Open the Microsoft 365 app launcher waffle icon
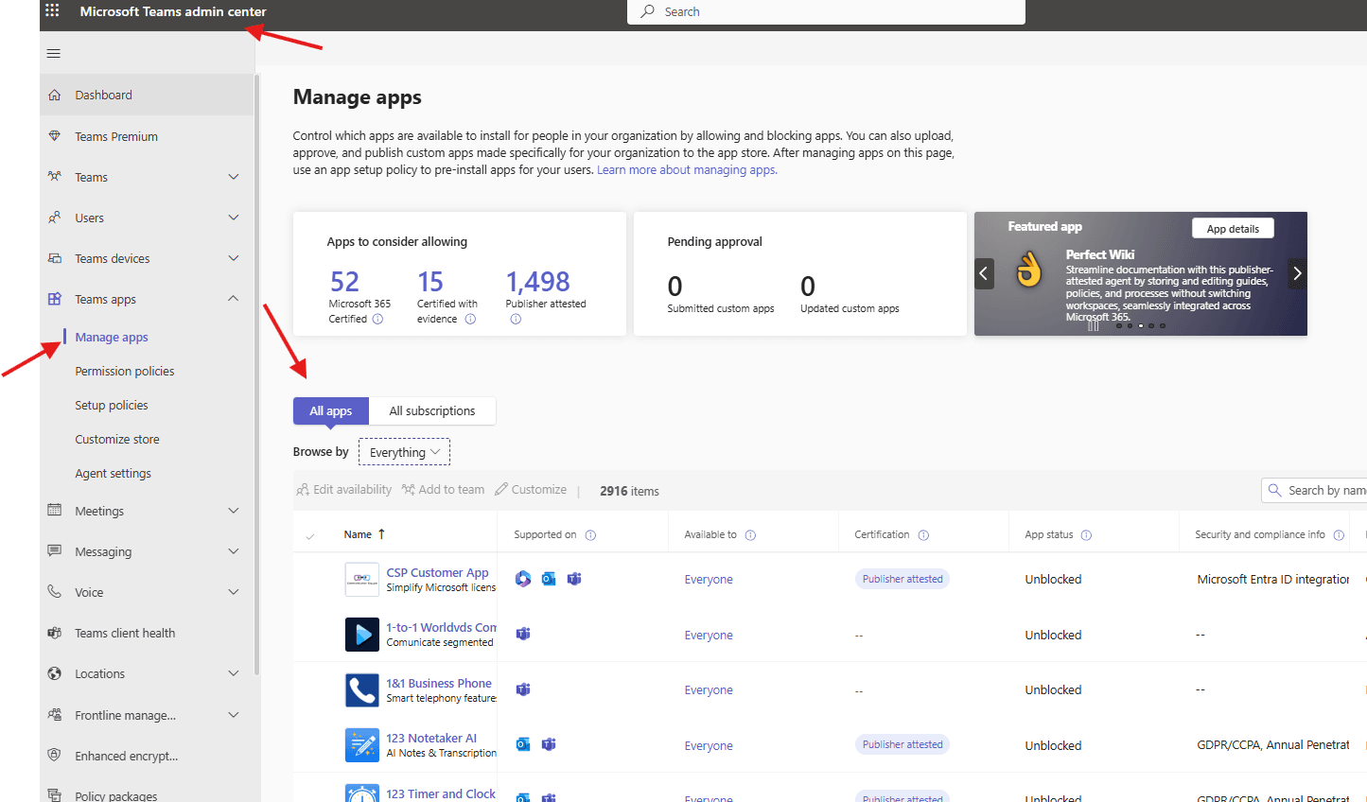Screen dimensions: 1367x802 pos(52,10)
